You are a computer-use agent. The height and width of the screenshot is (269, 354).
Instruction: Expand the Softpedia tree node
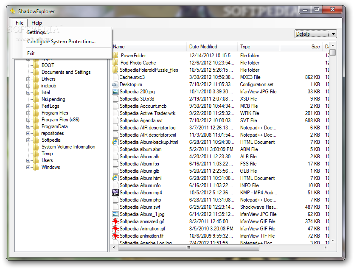coord(28,140)
